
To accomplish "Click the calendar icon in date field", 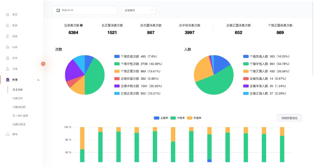I will (x=58, y=10).
